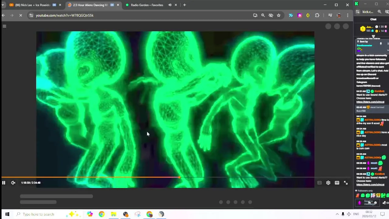Mute the Radio Garden tab audio
The width and height of the screenshot is (389, 219).
click(x=170, y=5)
